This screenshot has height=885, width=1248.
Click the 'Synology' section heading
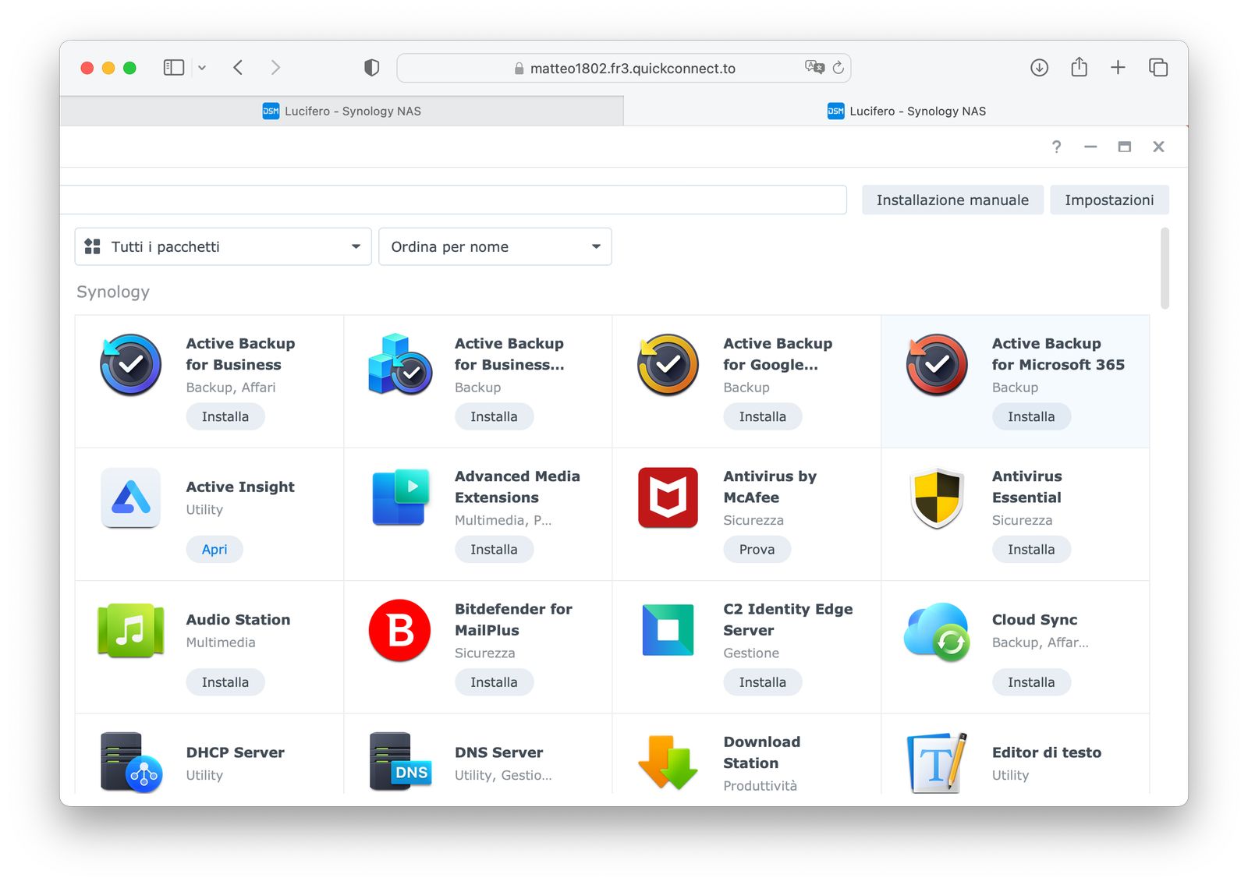113,292
